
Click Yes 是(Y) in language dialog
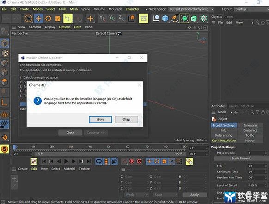(x=100, y=120)
